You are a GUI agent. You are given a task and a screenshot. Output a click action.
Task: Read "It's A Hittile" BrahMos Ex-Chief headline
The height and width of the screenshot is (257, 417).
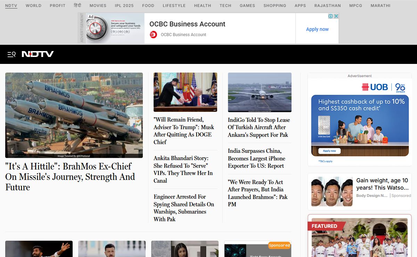tap(70, 176)
